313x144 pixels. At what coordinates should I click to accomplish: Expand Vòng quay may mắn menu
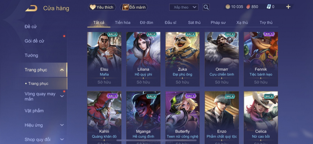click(x=62, y=96)
